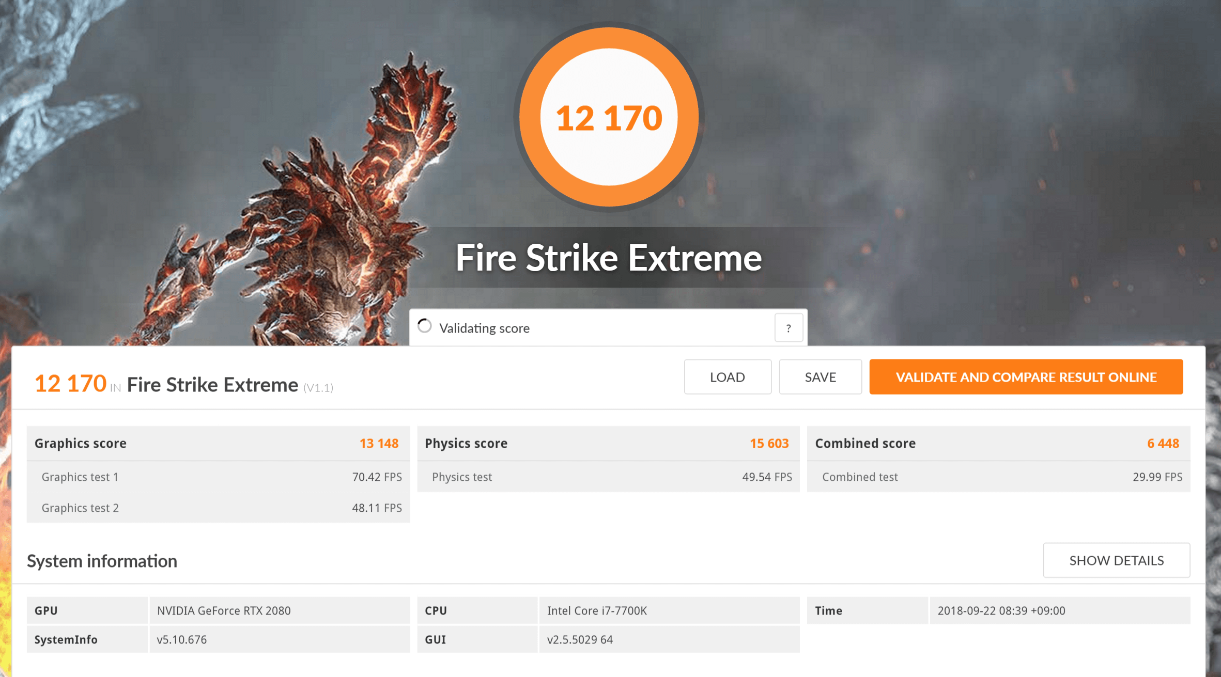Click the SAVE result button
Image resolution: width=1221 pixels, height=677 pixels.
[x=820, y=377]
